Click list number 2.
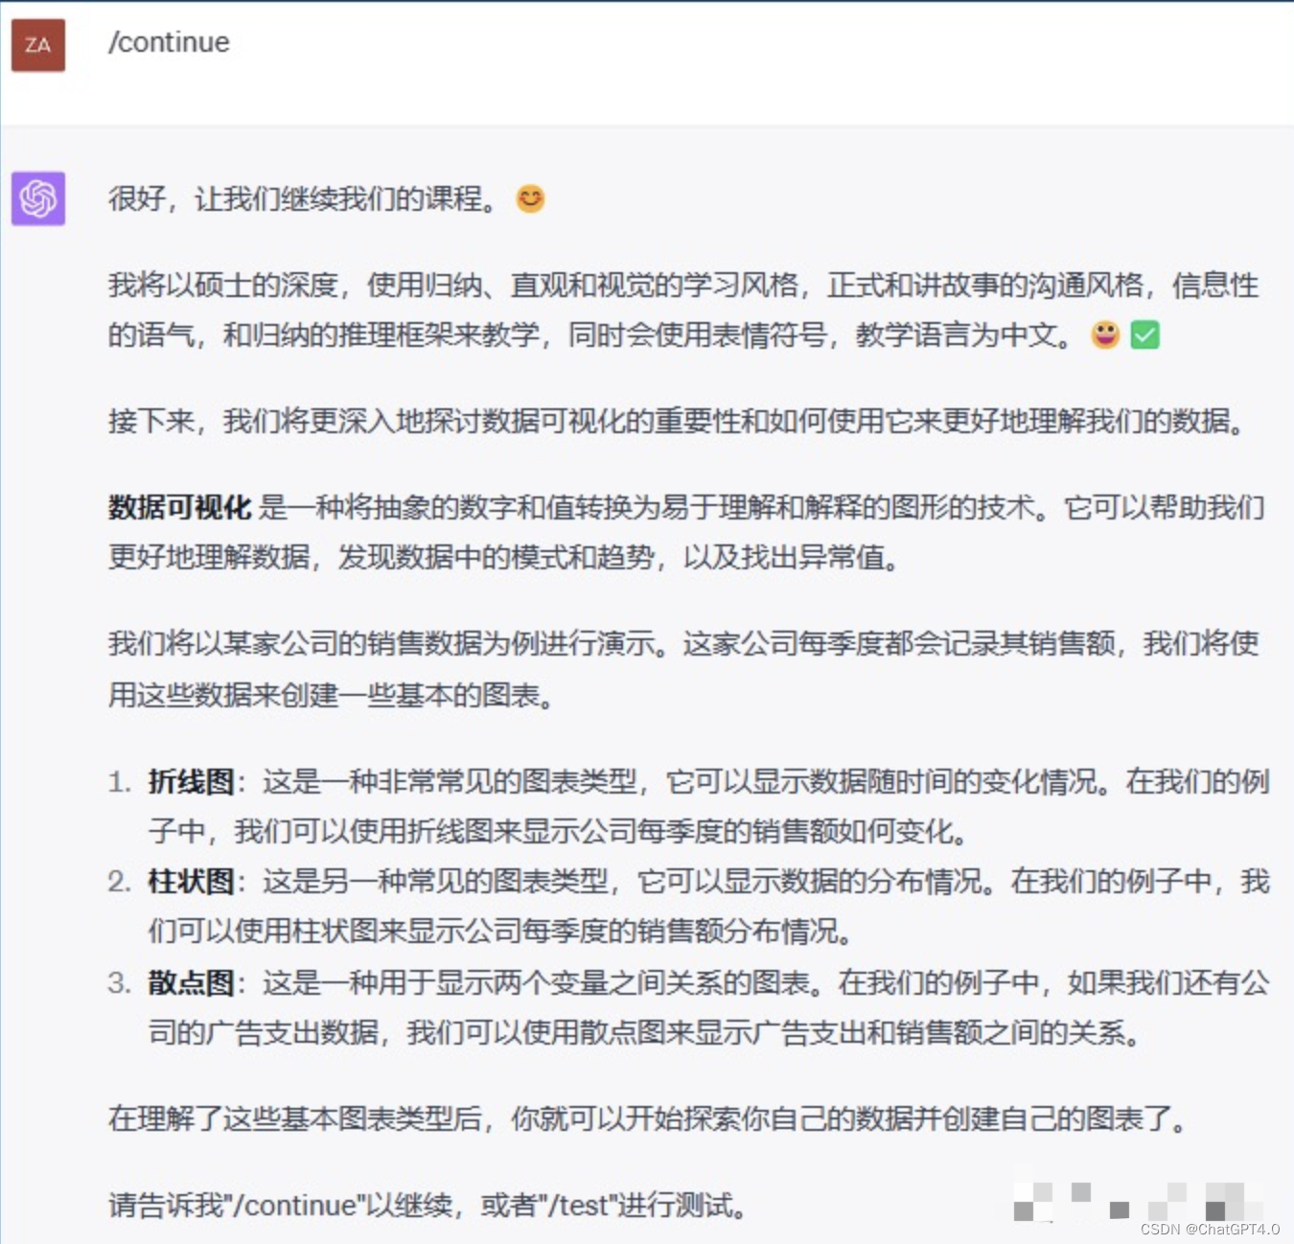The height and width of the screenshot is (1244, 1294). click(119, 881)
